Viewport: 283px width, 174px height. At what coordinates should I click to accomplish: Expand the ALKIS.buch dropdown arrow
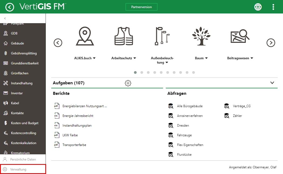coord(94,58)
